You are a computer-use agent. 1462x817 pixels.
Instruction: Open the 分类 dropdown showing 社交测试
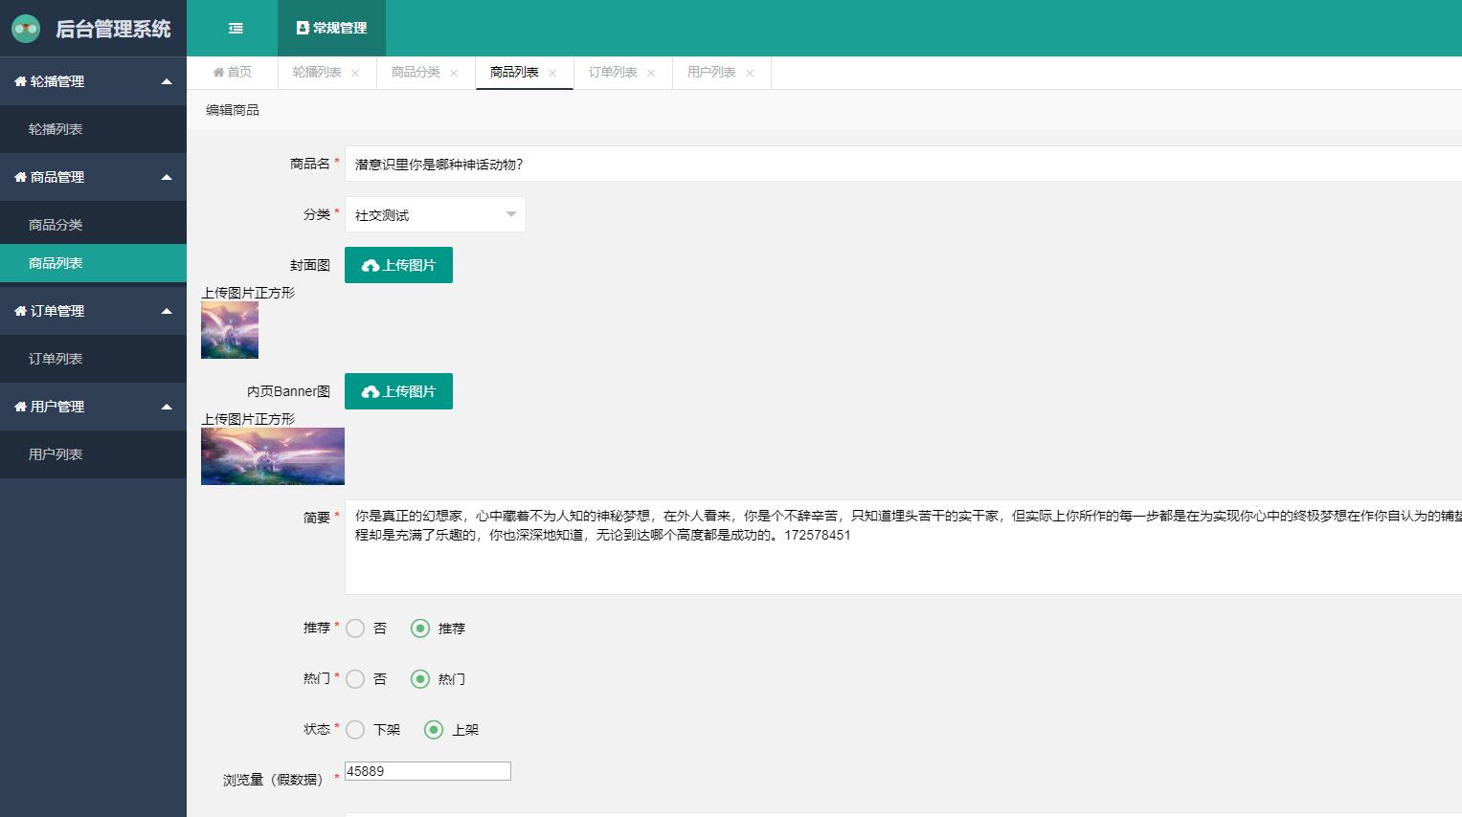(x=435, y=215)
